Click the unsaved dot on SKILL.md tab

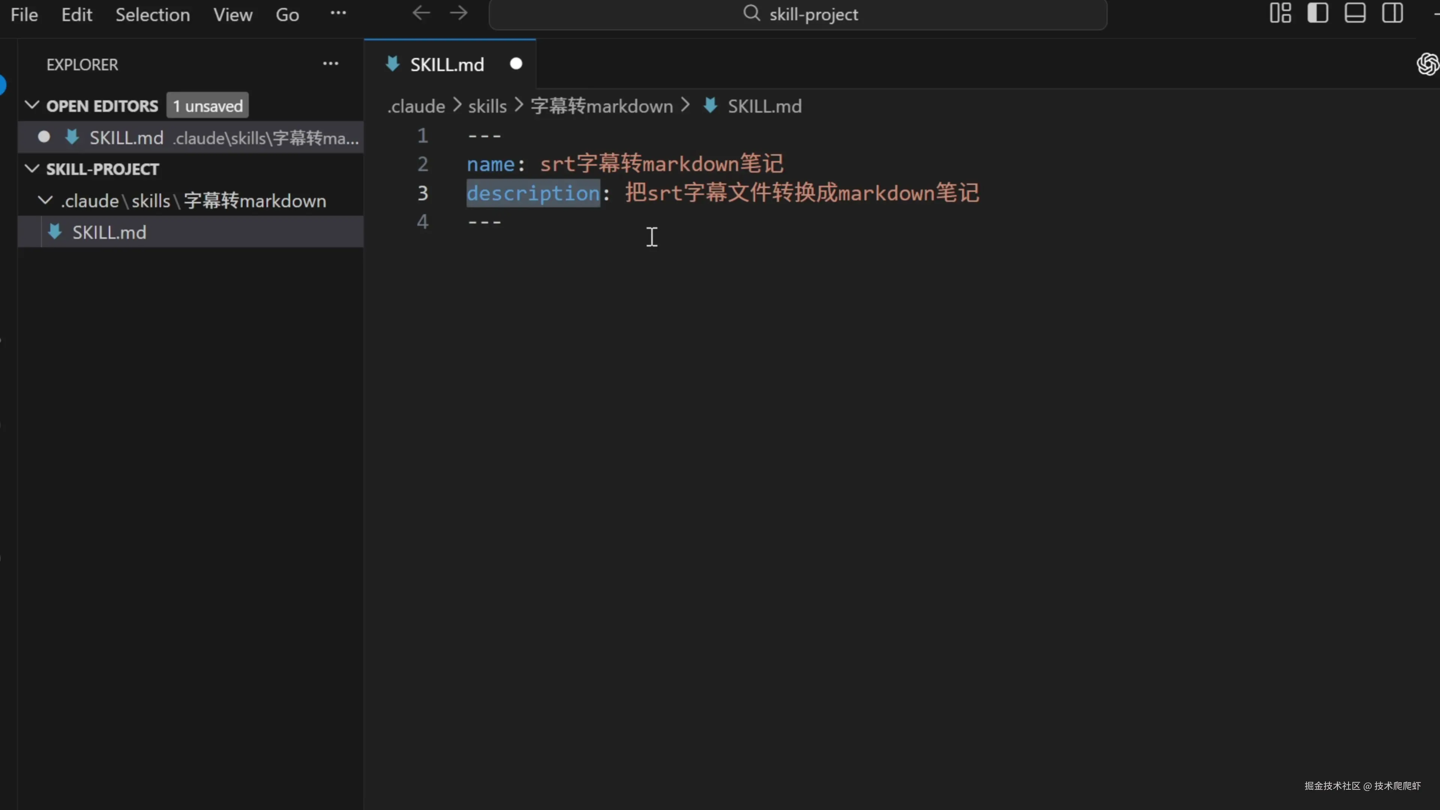(x=515, y=64)
